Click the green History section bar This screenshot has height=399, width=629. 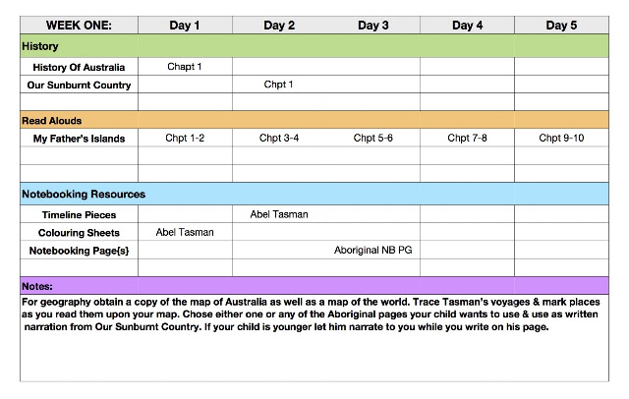click(x=314, y=46)
